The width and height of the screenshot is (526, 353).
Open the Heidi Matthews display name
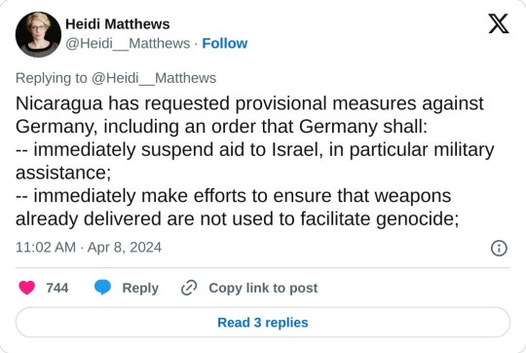click(x=118, y=24)
